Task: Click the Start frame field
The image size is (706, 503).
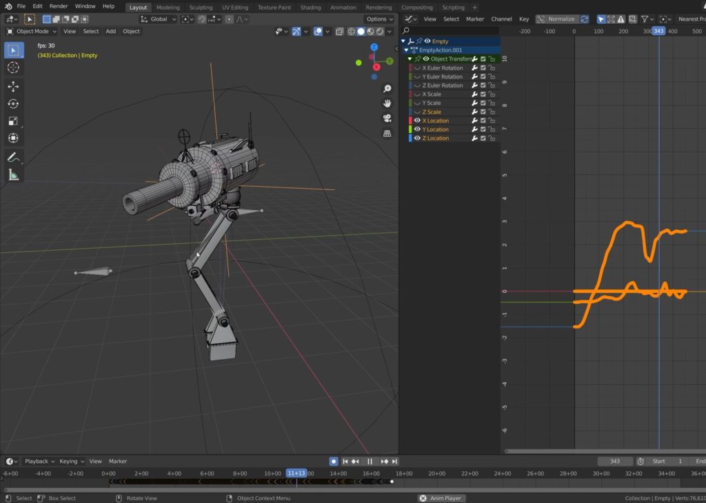Action: pos(668,461)
